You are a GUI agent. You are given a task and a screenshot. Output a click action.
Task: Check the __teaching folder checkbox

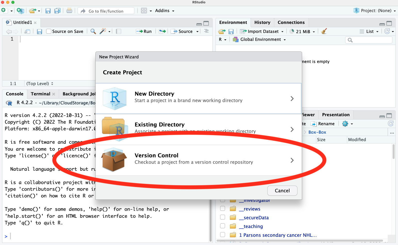tap(223, 226)
